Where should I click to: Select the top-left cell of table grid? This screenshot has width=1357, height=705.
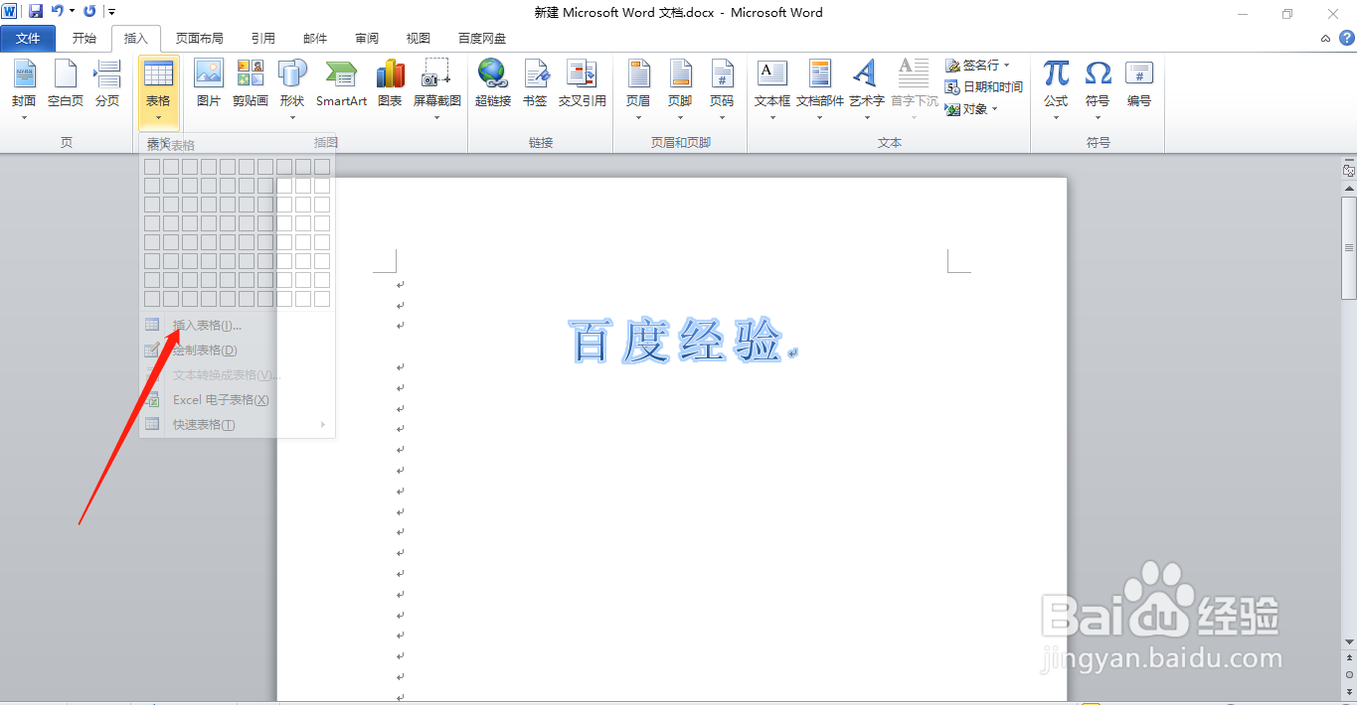(152, 167)
